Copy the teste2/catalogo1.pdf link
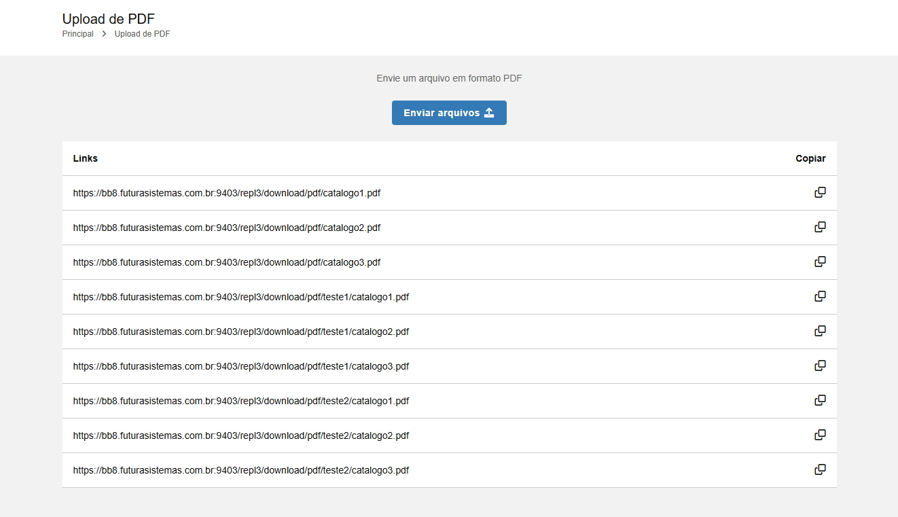Screen dimensions: 898x517 pyautogui.click(x=820, y=400)
